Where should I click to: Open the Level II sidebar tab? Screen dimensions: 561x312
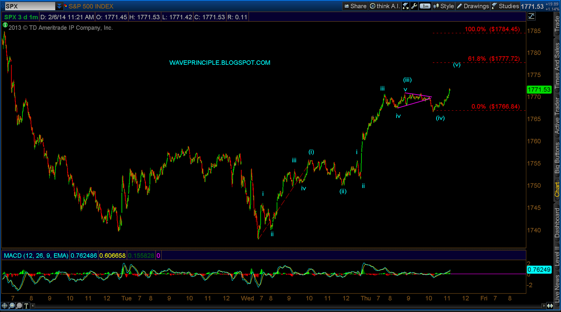coord(557,256)
